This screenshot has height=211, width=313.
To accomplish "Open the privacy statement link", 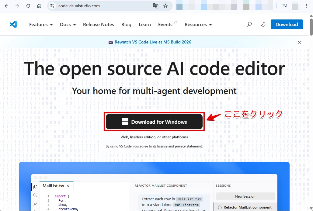I will [188, 146].
